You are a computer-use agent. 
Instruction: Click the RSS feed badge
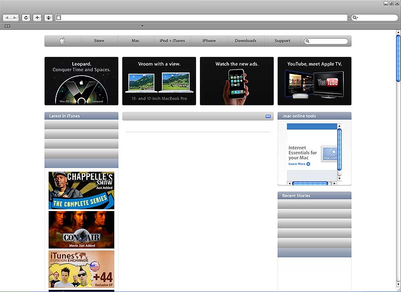[268, 116]
